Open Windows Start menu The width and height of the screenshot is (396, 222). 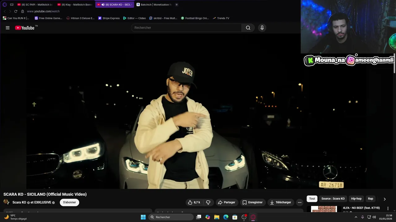point(143,217)
